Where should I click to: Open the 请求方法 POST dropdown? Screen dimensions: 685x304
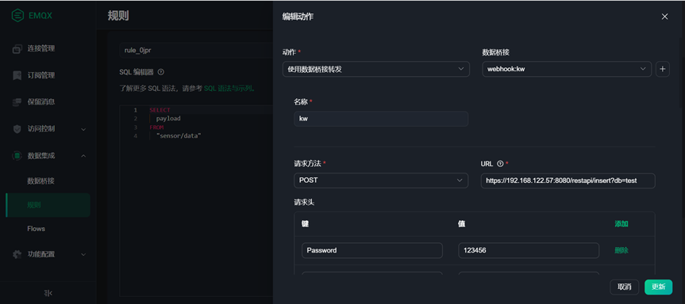[x=381, y=180]
